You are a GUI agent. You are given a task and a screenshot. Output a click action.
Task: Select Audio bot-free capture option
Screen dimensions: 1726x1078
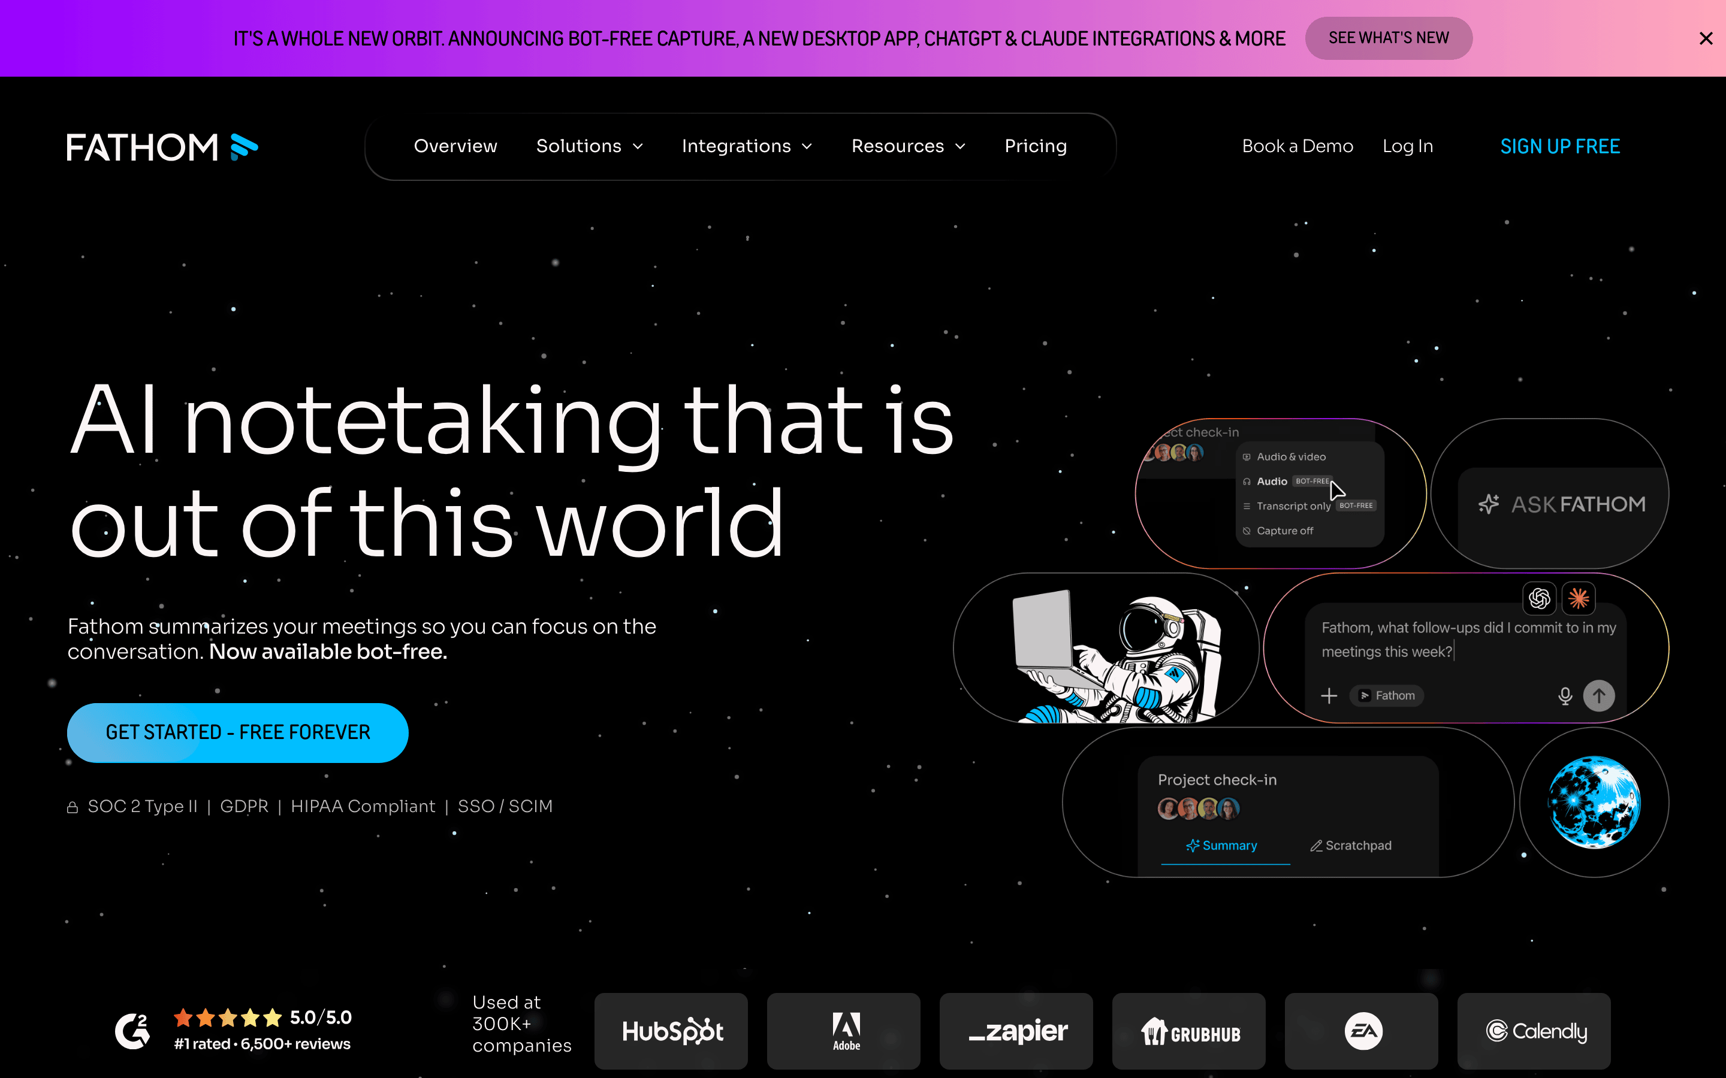point(1287,482)
